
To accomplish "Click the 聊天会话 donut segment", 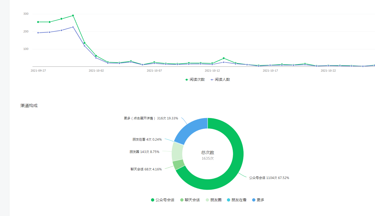I will [179, 164].
